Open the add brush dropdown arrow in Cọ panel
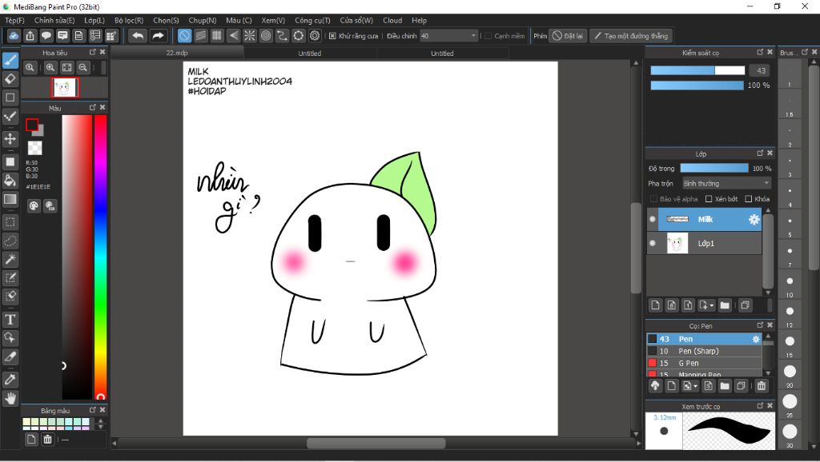The height and width of the screenshot is (462, 820). point(695,386)
